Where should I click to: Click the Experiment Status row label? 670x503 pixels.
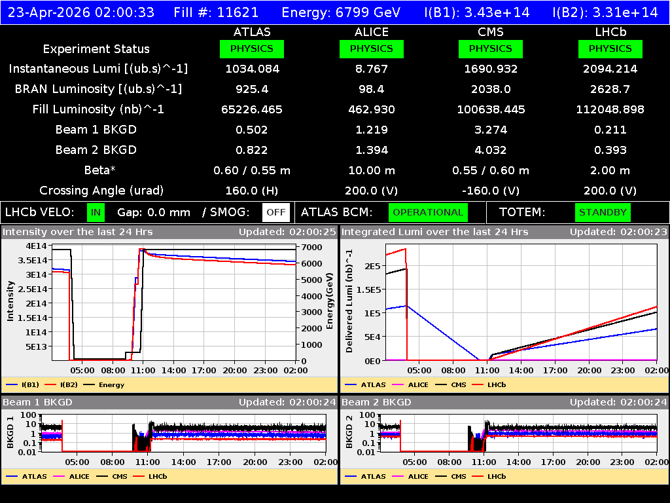(x=96, y=49)
